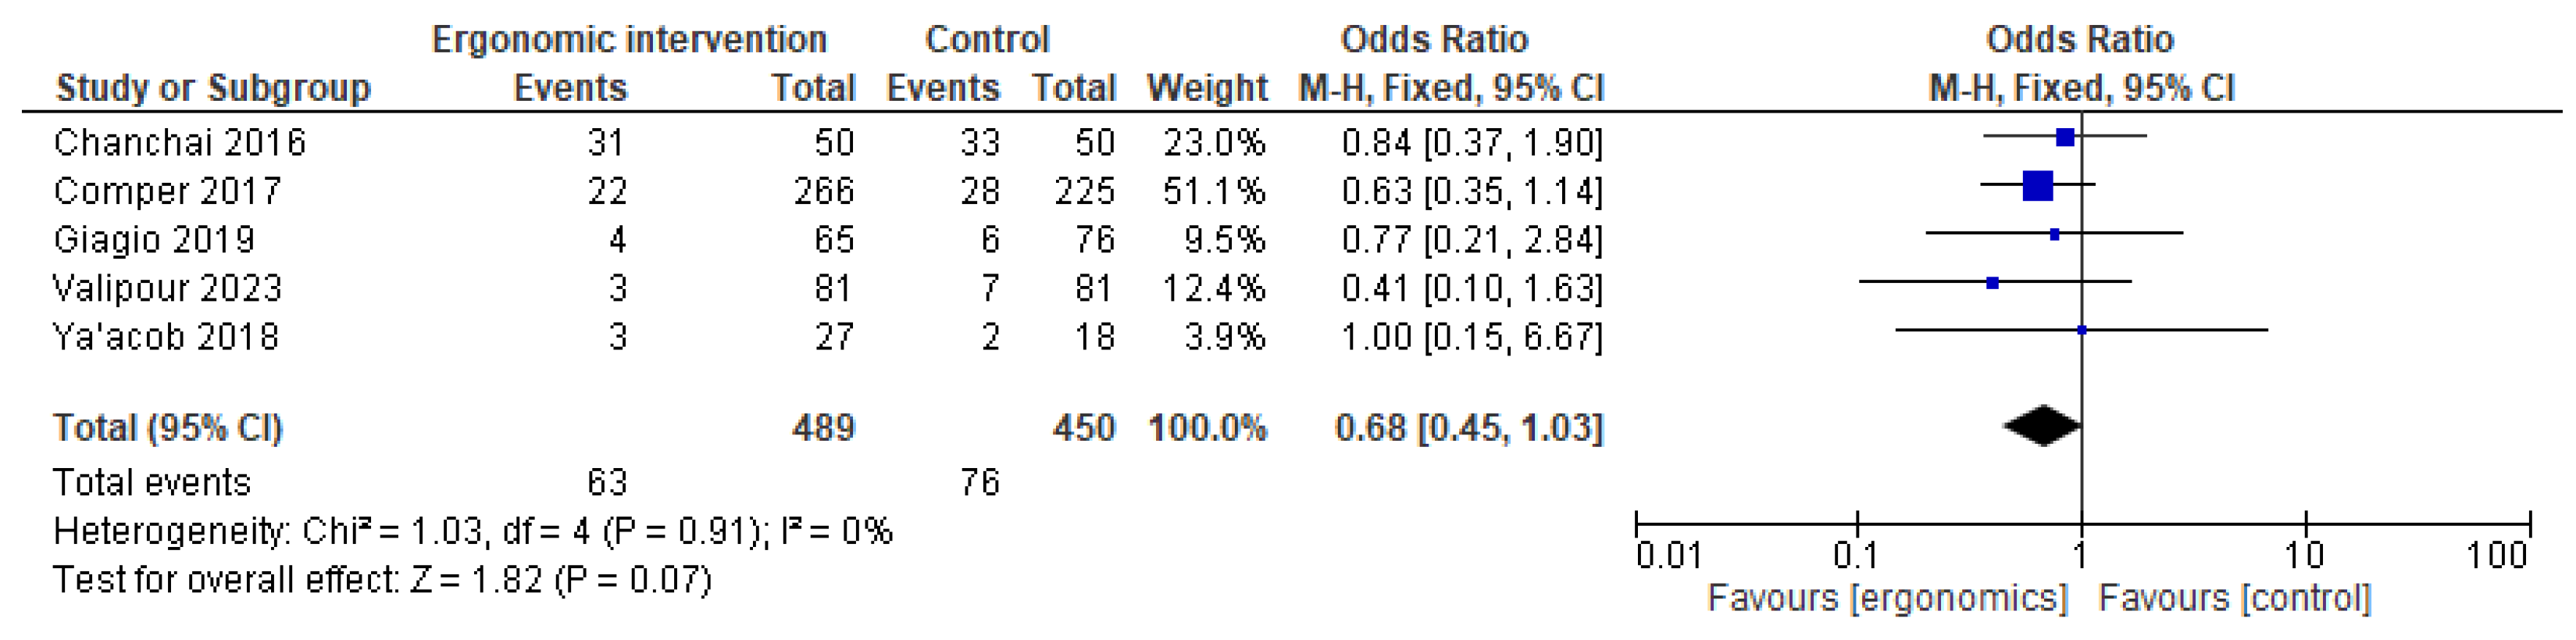Click the Ergonomic intervention group heading

tap(629, 40)
